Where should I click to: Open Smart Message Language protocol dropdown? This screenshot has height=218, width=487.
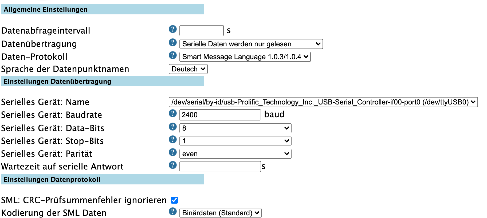245,57
